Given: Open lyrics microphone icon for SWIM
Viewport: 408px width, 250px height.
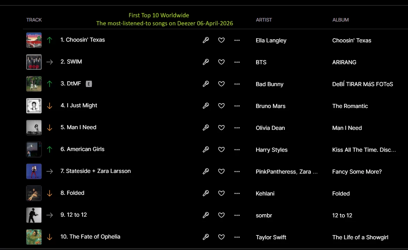Looking at the screenshot, I should pos(206,62).
